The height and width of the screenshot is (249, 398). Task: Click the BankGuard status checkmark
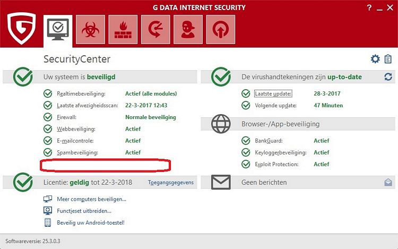pos(246,141)
